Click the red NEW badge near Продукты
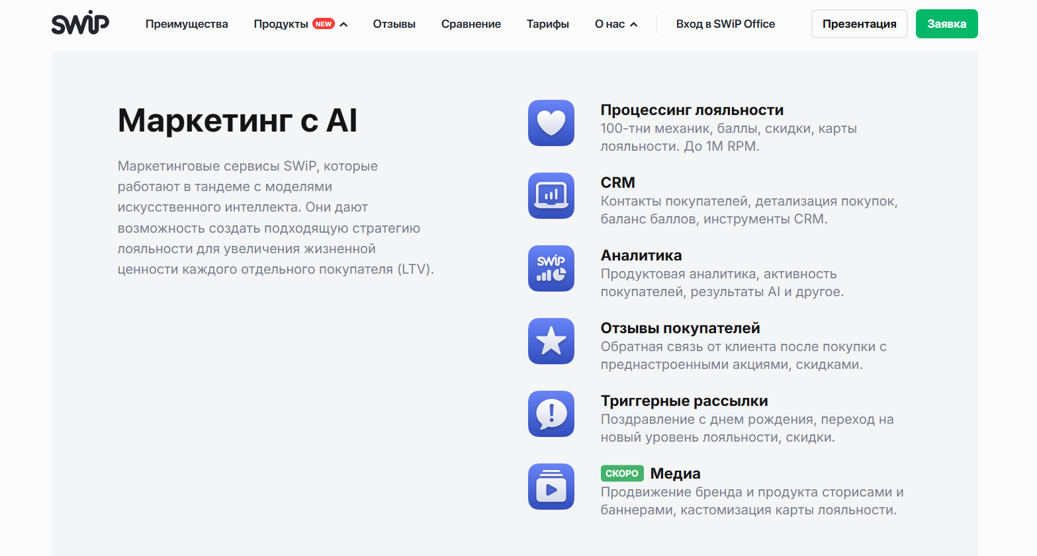The height and width of the screenshot is (556, 1037). pos(324,24)
